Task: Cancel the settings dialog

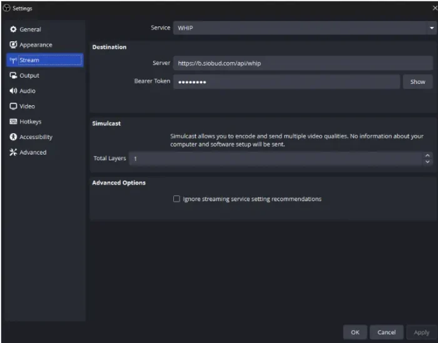Action: (x=386, y=332)
